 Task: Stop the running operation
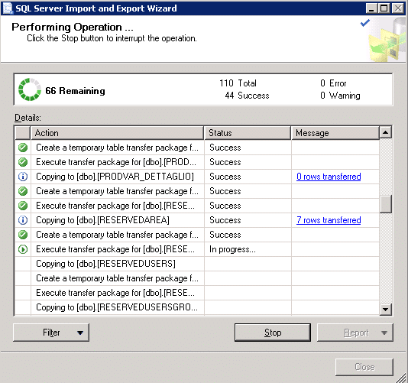click(x=273, y=333)
